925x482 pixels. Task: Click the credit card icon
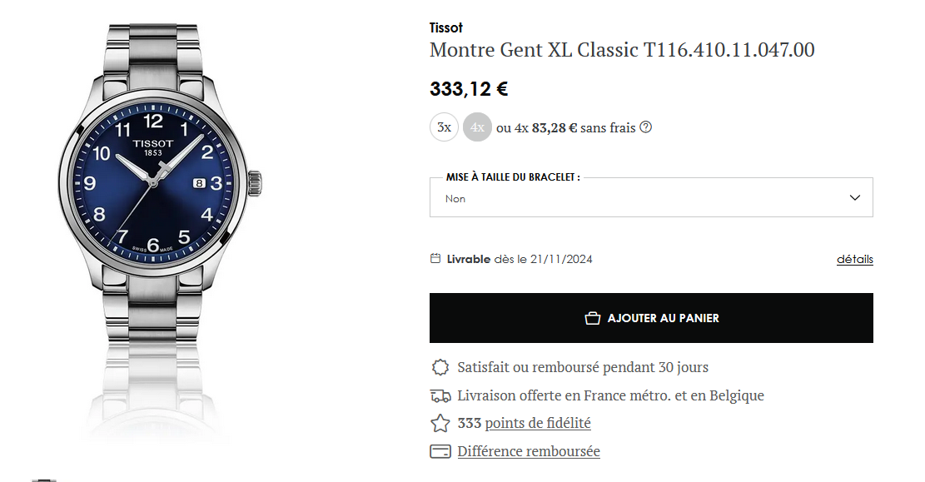tap(440, 451)
